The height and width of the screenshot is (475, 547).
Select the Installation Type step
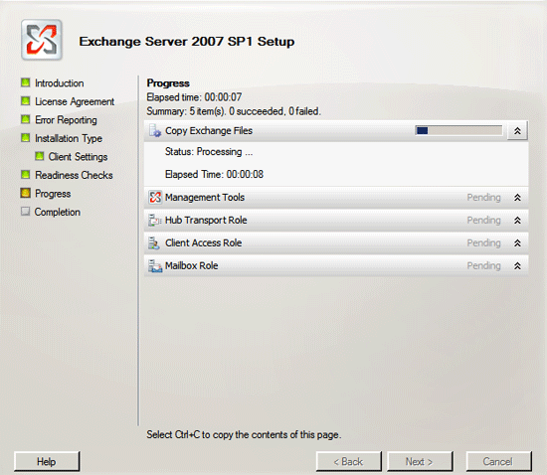[69, 139]
